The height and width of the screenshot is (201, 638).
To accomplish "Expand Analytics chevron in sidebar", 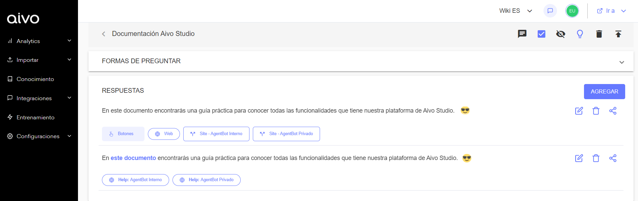I will (x=69, y=41).
